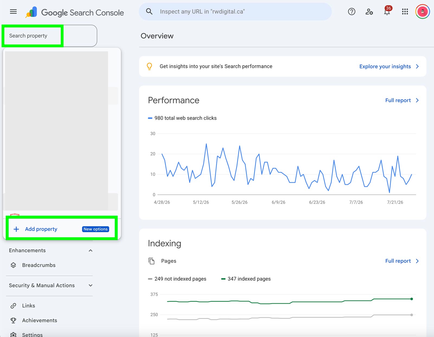Click the 5/26/26 date axis label
The height and width of the screenshot is (337, 434).
240,202
